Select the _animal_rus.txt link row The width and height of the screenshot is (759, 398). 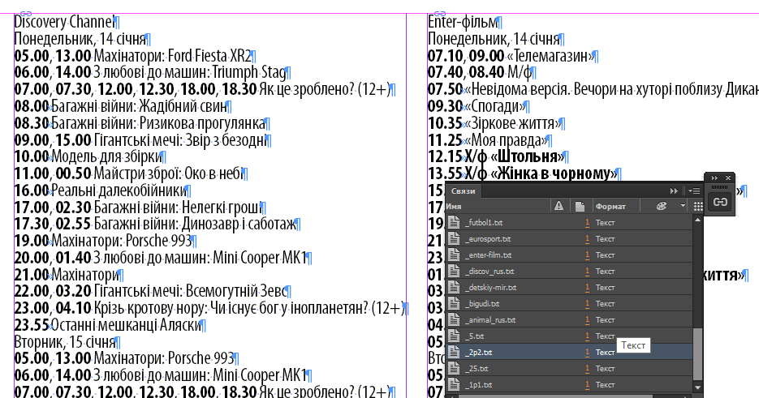pyautogui.click(x=569, y=319)
